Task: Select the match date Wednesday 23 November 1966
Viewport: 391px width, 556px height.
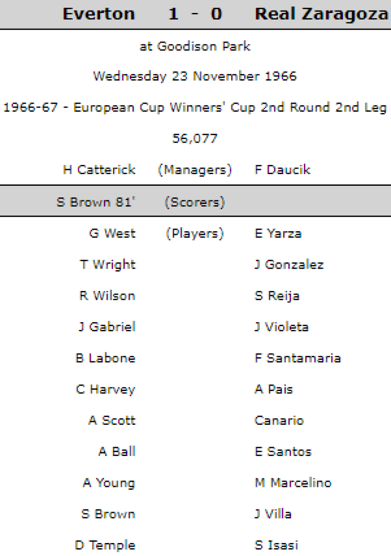Action: tap(195, 76)
